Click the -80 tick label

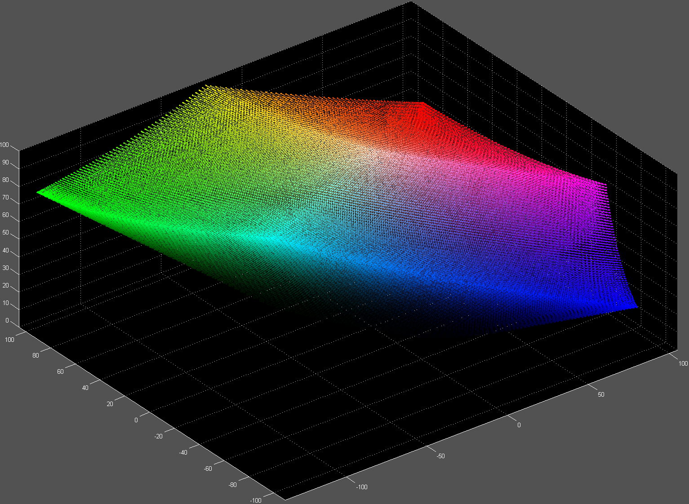[233, 485]
